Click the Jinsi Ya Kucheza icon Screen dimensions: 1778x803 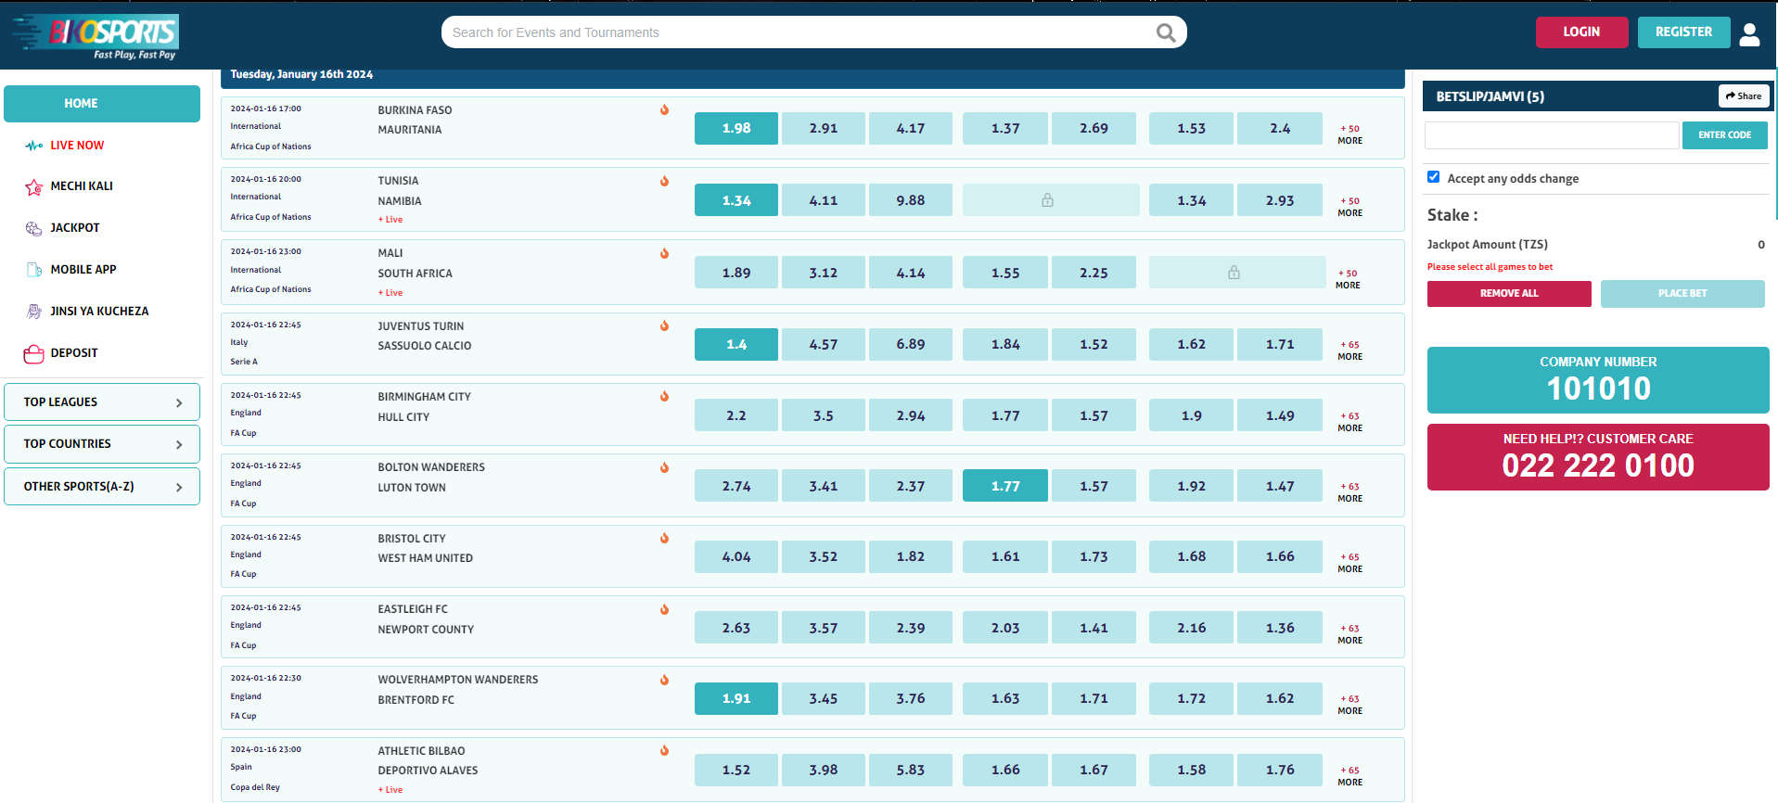point(34,312)
